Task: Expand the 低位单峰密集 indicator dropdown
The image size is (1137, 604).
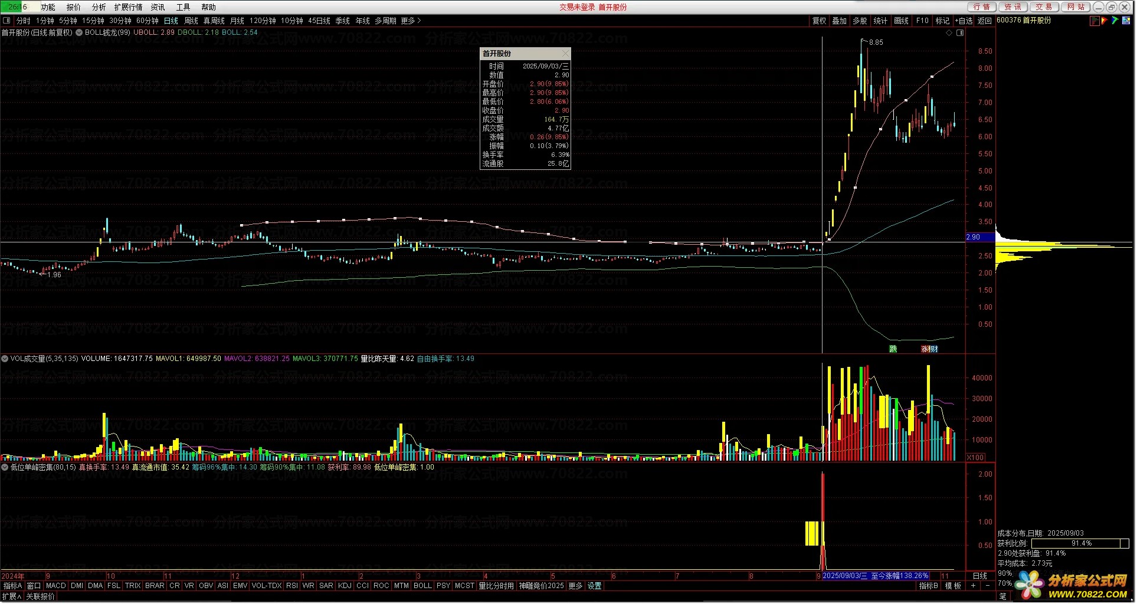Action: [x=5, y=467]
